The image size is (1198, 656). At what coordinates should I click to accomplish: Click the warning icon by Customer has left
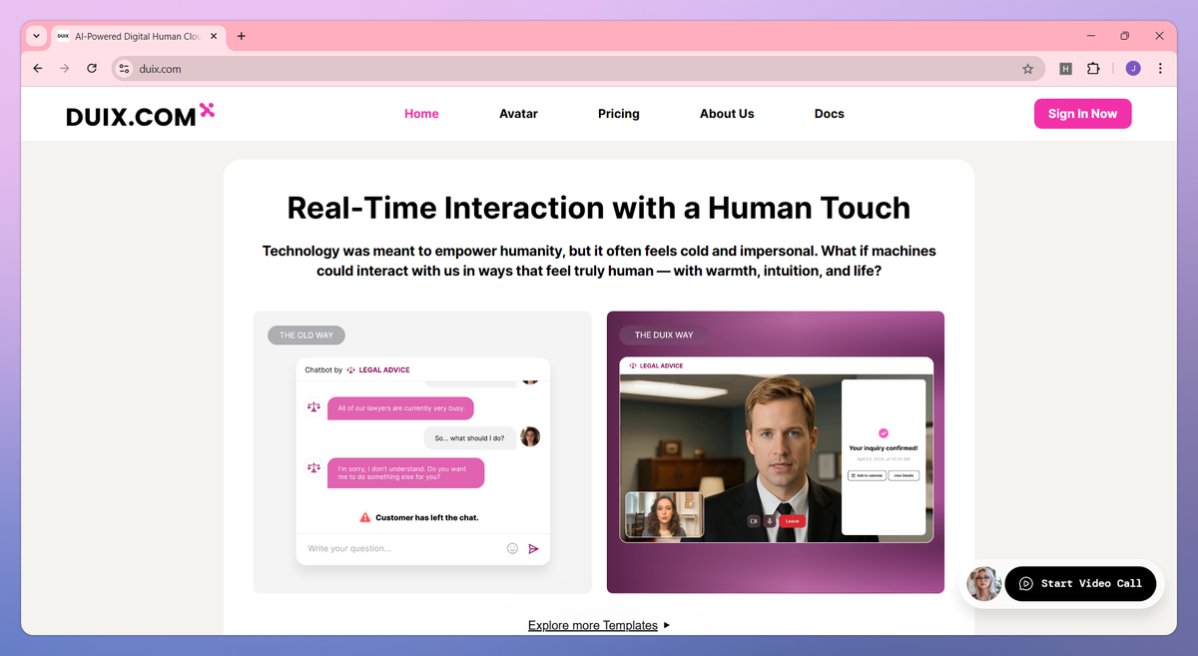pyautogui.click(x=365, y=517)
